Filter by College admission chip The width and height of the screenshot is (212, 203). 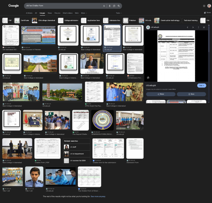(x=69, y=20)
